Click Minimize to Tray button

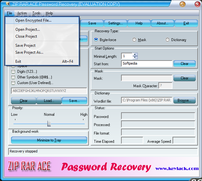tap(49, 140)
